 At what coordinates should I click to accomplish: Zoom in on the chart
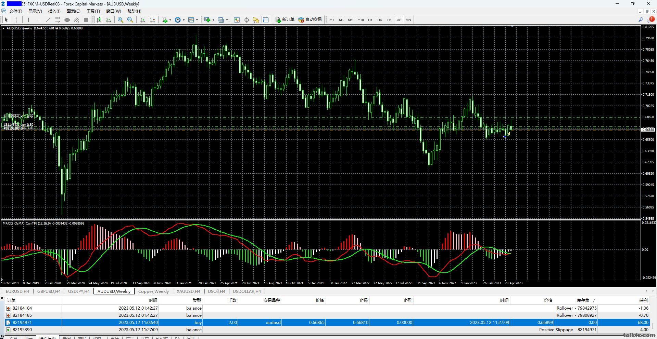(121, 20)
